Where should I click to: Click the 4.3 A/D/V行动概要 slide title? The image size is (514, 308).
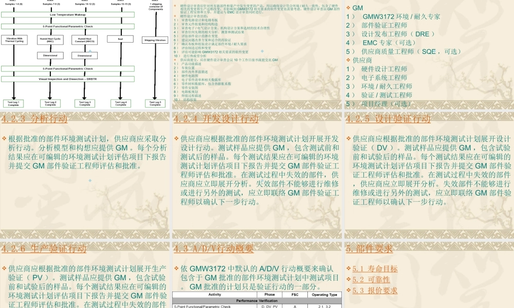(214, 249)
